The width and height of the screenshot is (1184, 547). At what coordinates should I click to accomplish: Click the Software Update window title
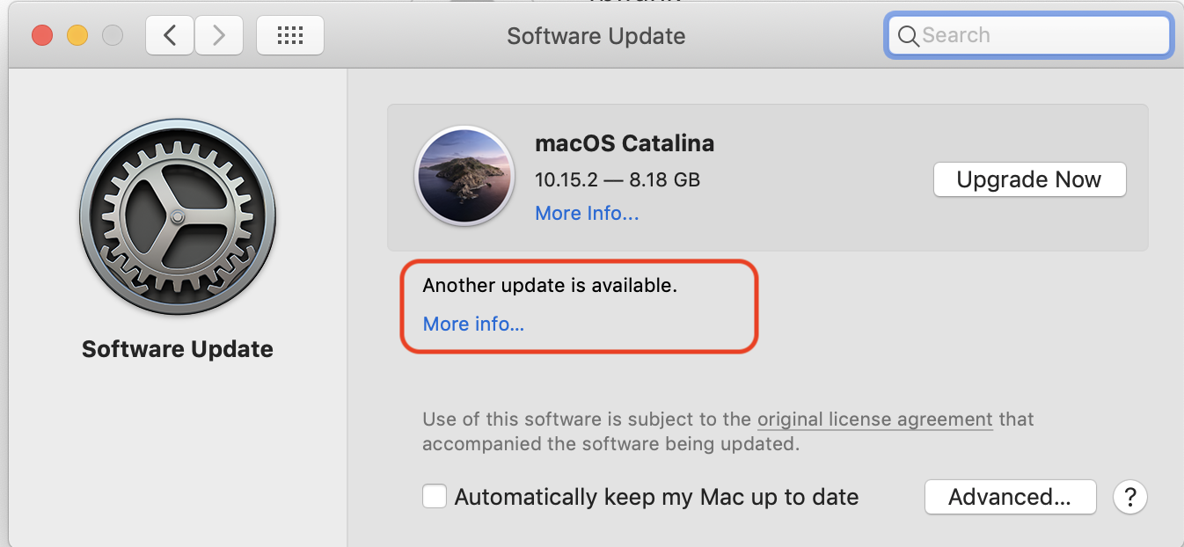pos(596,36)
